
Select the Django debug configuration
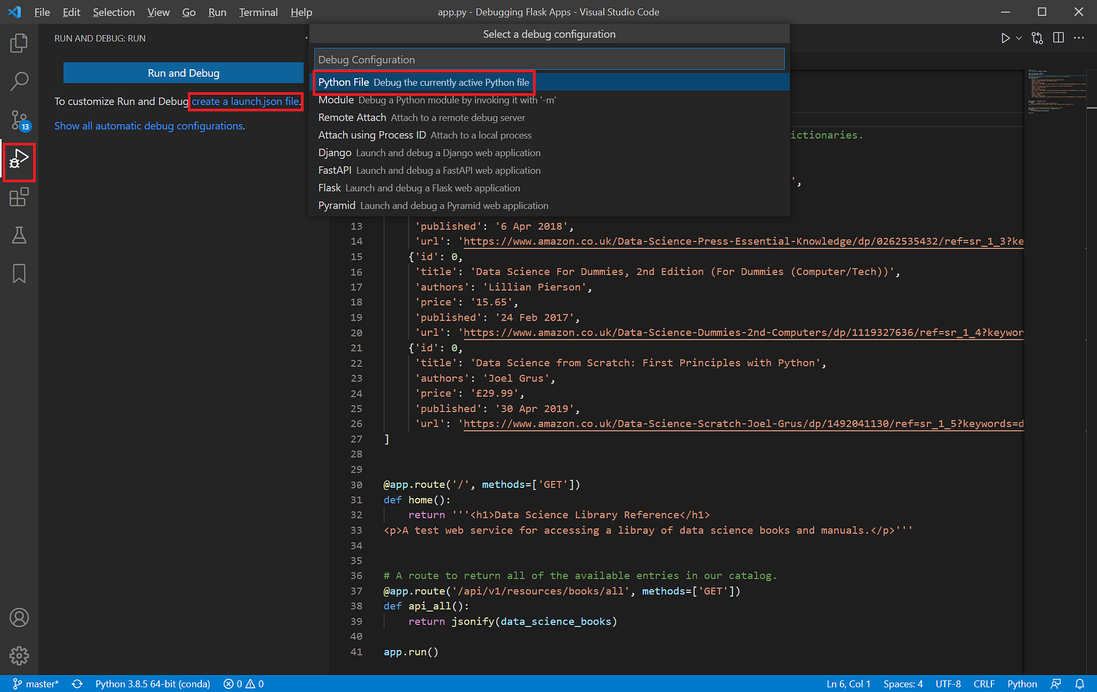click(x=549, y=153)
